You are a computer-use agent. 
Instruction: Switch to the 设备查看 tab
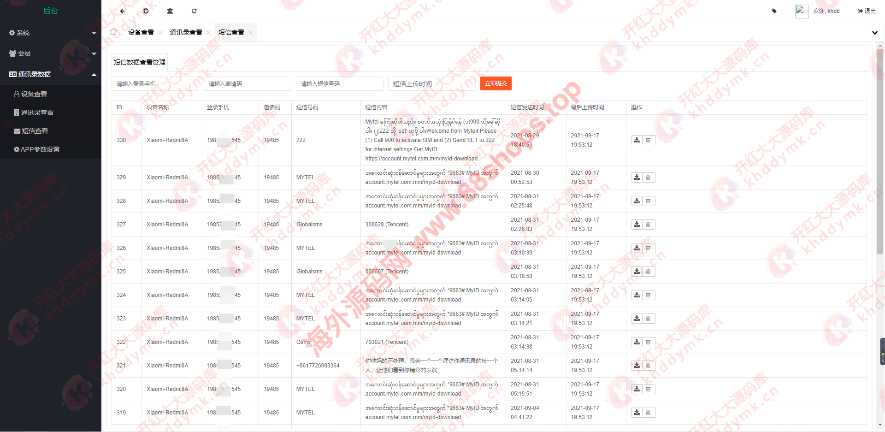141,32
